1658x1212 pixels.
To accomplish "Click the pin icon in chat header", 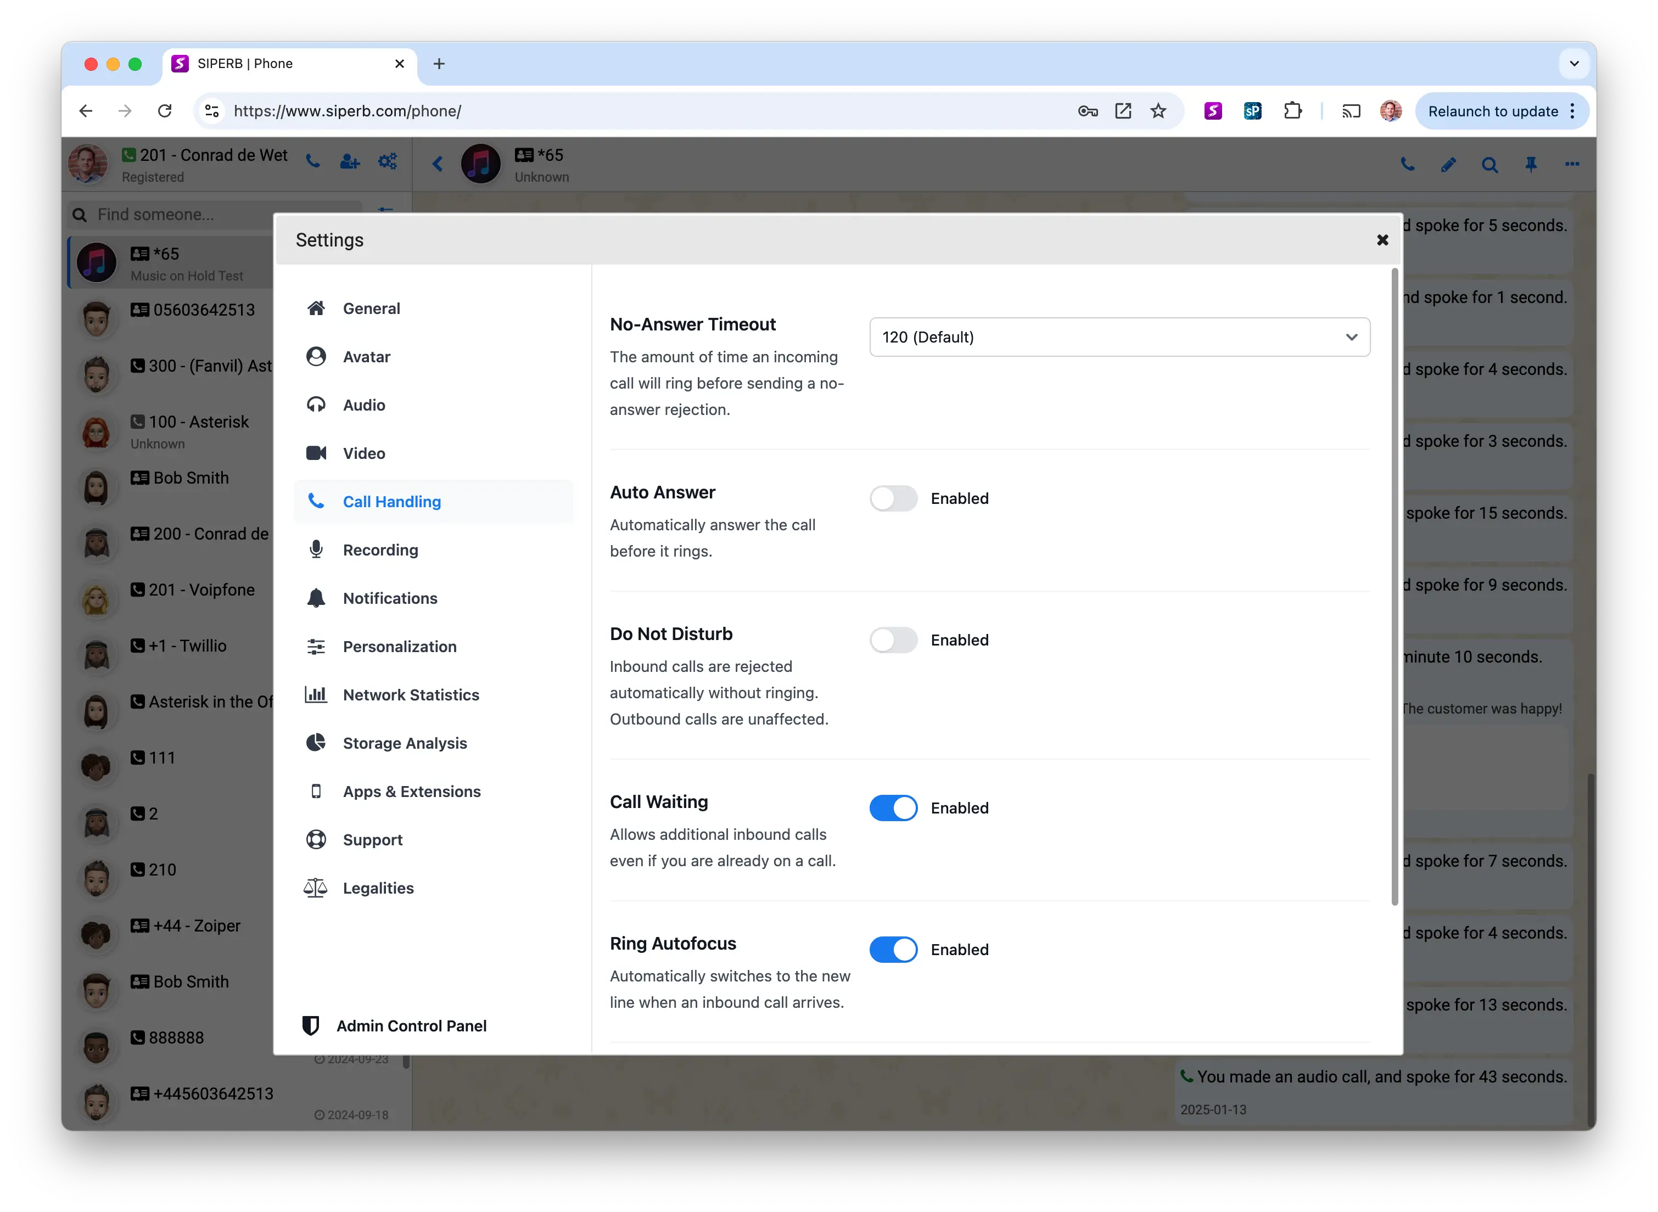I will pyautogui.click(x=1530, y=164).
